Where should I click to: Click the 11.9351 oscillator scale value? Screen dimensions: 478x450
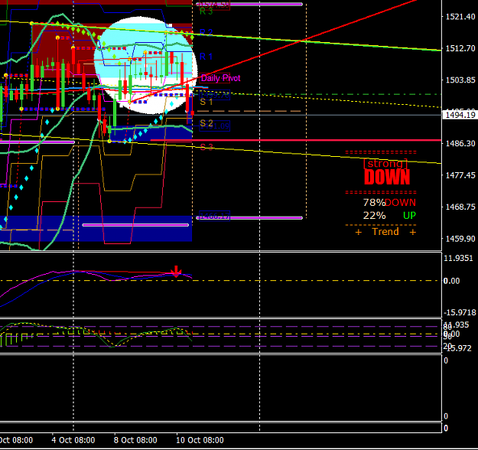pyautogui.click(x=458, y=259)
